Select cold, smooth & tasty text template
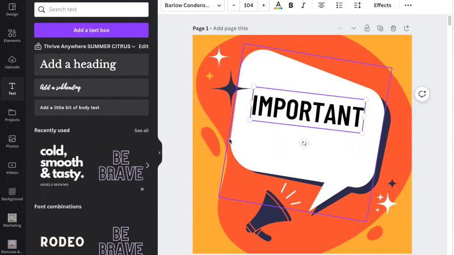The width and height of the screenshot is (454, 255). (62, 165)
